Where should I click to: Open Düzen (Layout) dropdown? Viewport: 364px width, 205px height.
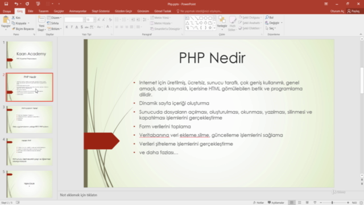[54, 18]
